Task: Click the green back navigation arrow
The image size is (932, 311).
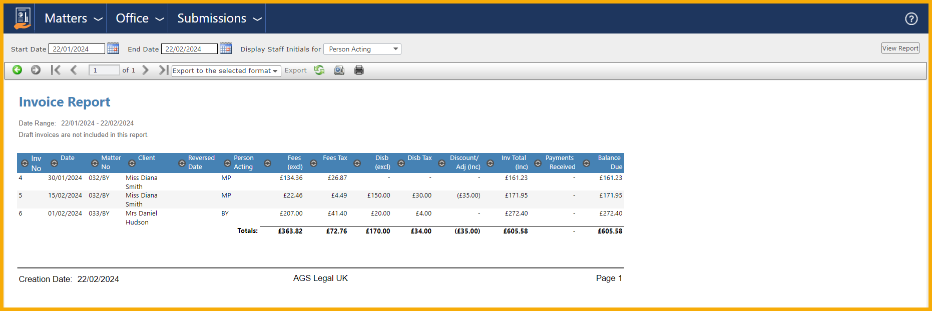Action: 18,70
